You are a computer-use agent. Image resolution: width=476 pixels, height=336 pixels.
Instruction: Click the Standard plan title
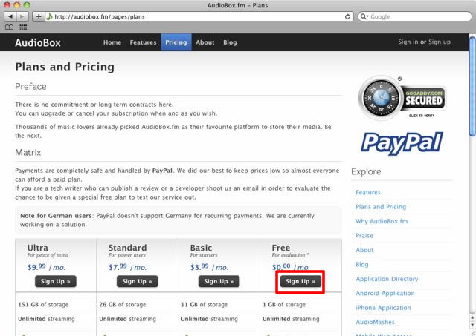click(x=127, y=248)
